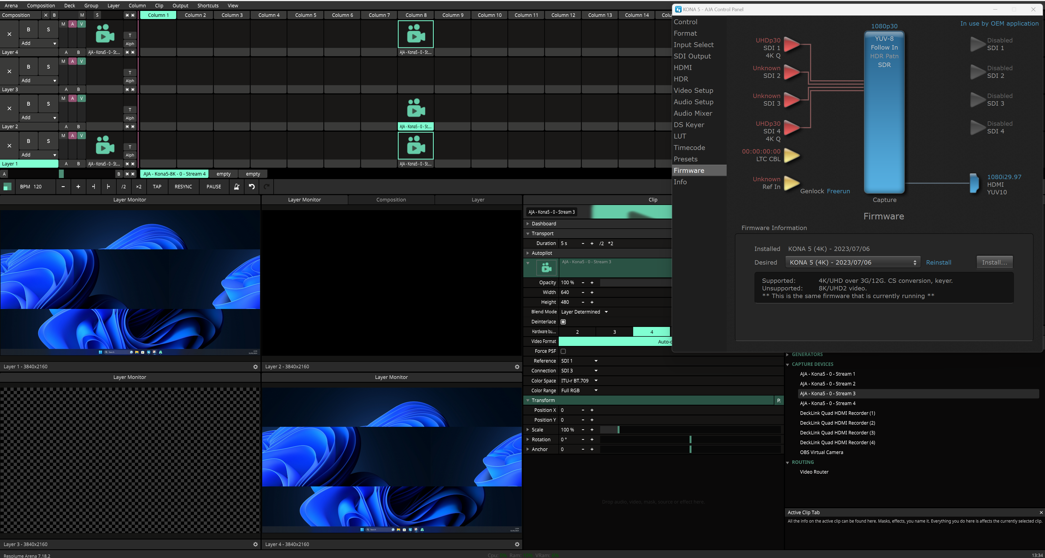Open Layer 1 monitor settings gear
The image size is (1045, 558).
(x=255, y=367)
